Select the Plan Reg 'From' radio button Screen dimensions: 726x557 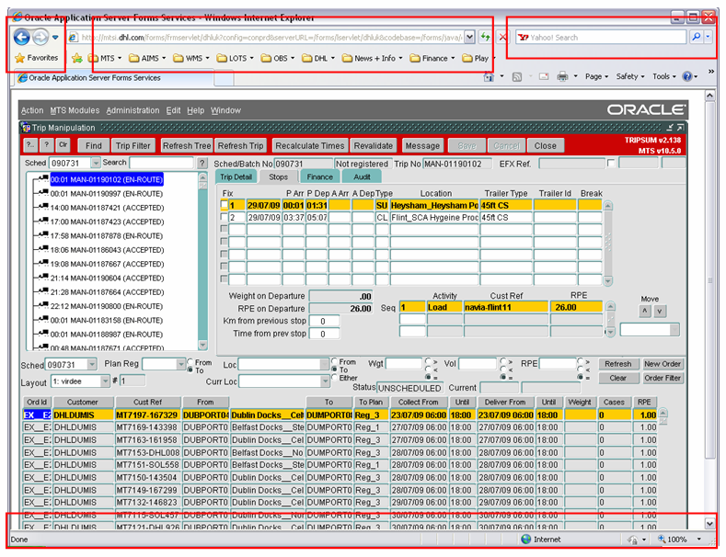190,362
